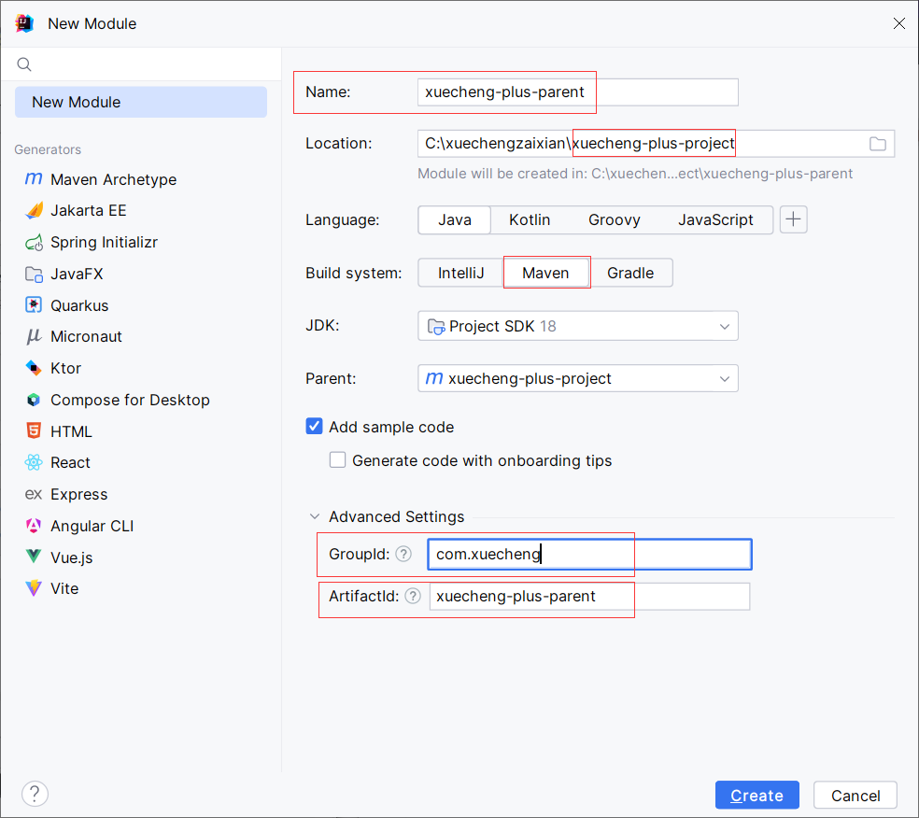The height and width of the screenshot is (818, 919).
Task: Open the help button at bottom left
Action: (35, 794)
